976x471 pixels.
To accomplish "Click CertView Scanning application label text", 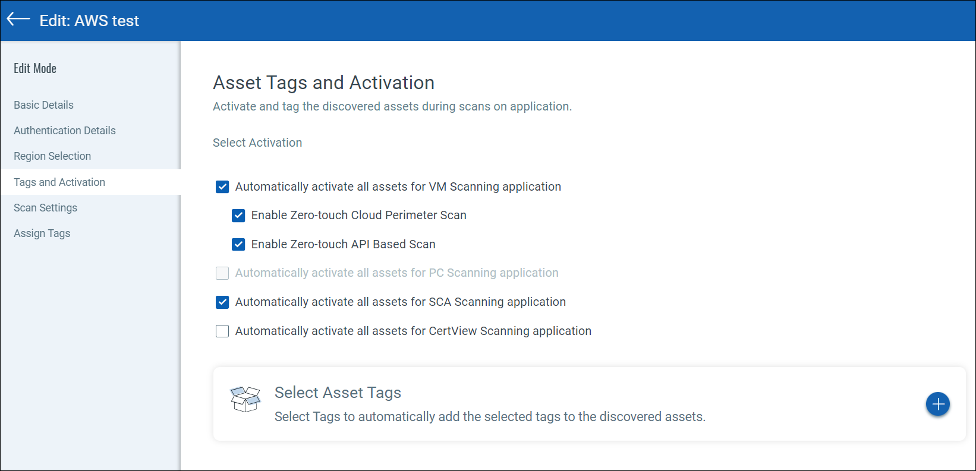I will tap(413, 331).
